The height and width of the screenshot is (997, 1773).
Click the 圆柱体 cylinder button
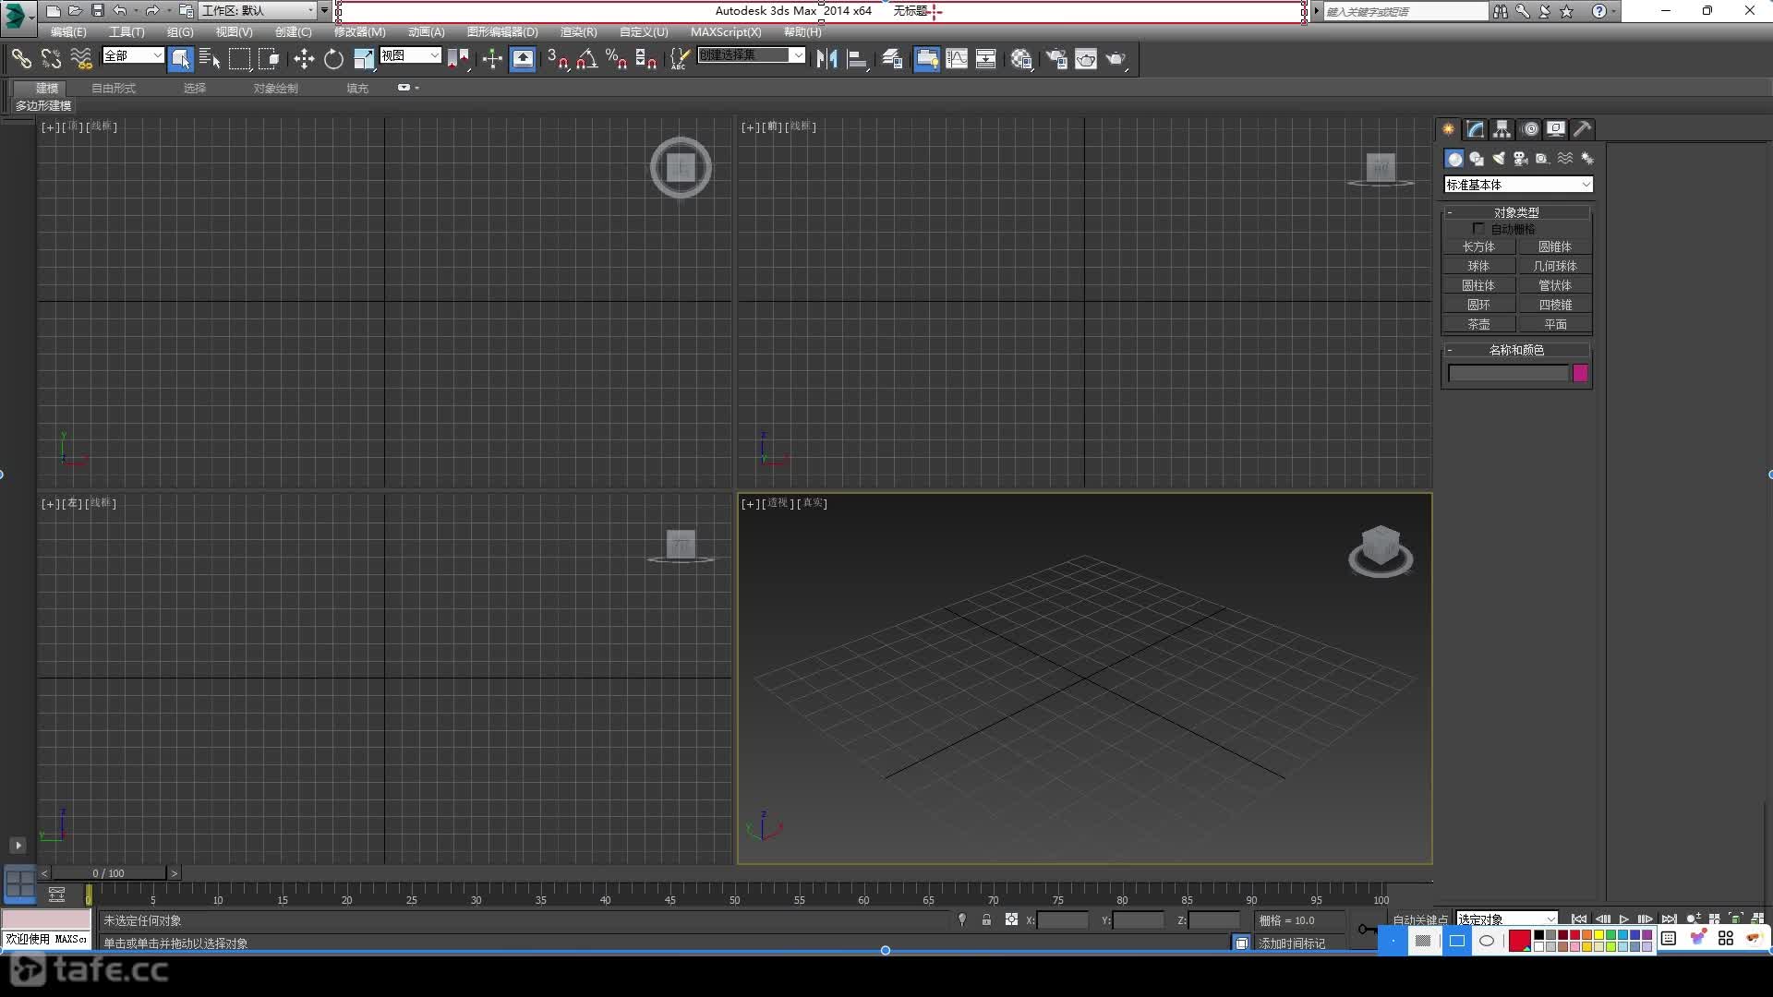[x=1478, y=285]
